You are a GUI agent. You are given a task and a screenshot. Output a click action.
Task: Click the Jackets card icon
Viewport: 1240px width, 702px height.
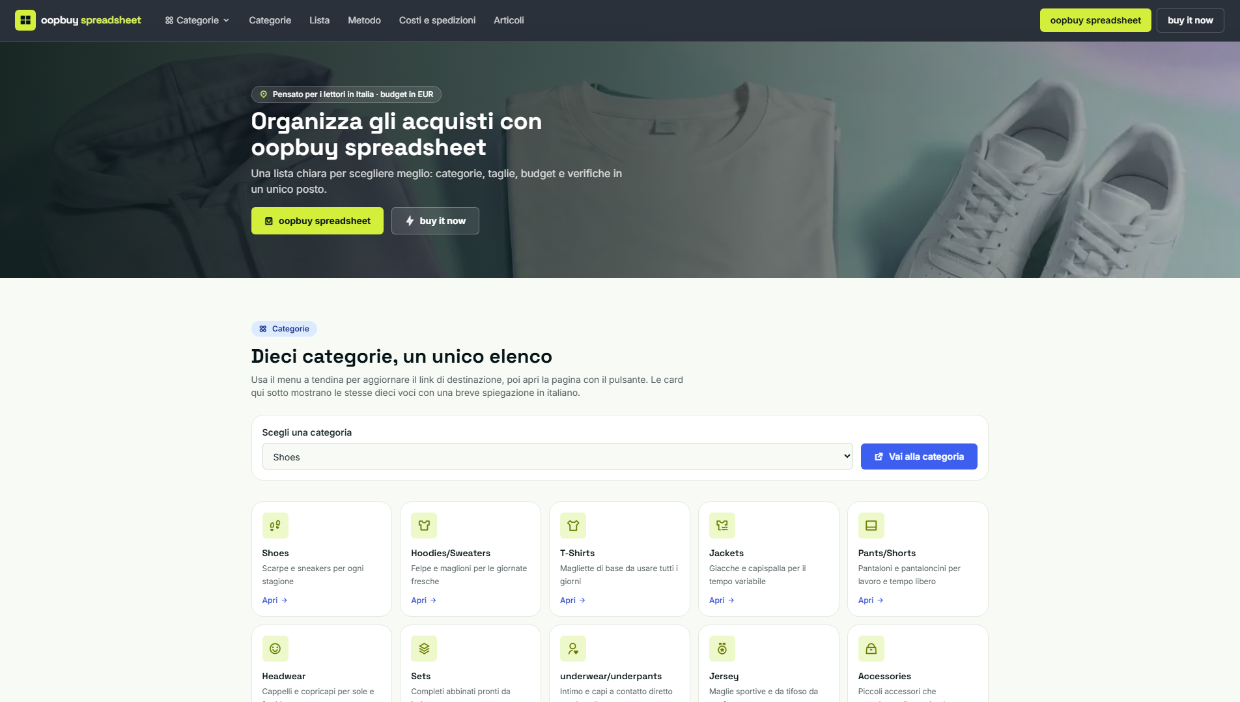coord(722,526)
